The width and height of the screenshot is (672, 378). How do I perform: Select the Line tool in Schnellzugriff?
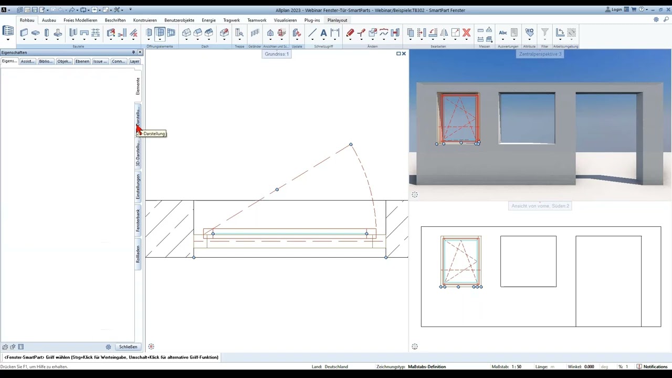click(312, 33)
